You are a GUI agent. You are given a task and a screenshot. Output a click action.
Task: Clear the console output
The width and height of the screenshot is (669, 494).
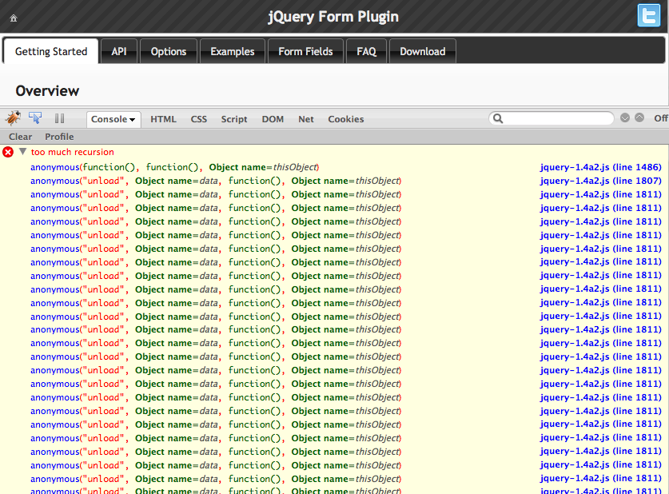[21, 137]
